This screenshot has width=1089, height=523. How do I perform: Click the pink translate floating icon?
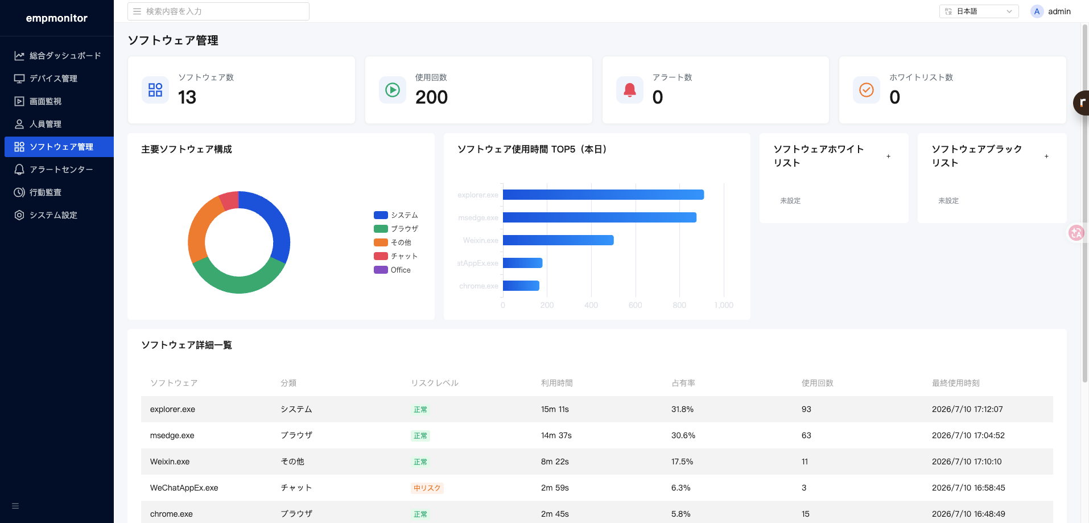click(x=1076, y=233)
